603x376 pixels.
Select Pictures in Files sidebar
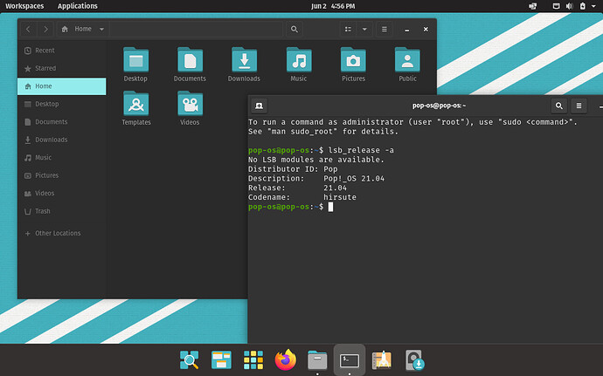(x=61, y=175)
